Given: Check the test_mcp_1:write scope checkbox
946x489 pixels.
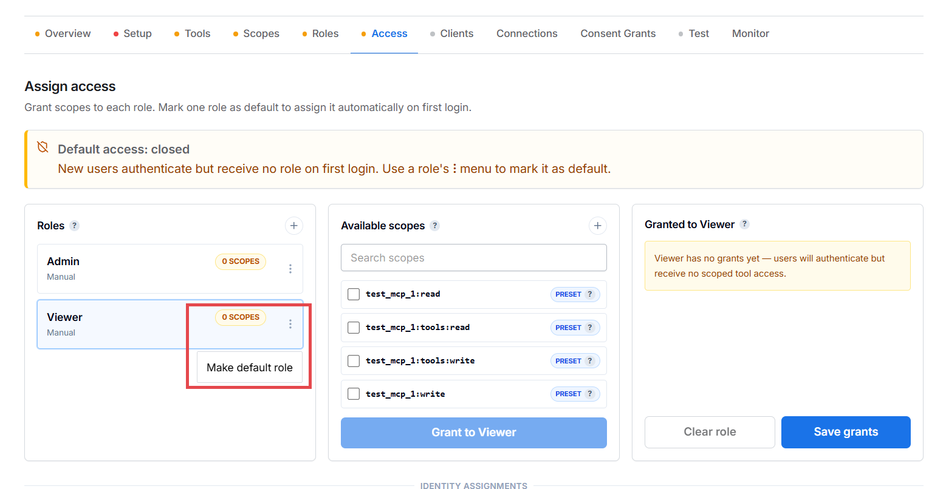Looking at the screenshot, I should click(354, 394).
